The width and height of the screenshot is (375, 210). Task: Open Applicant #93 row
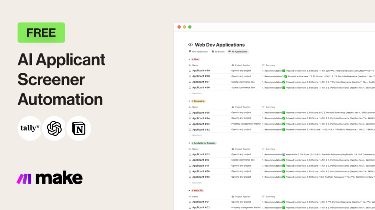point(281,124)
